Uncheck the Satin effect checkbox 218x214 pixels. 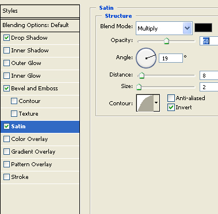(6, 127)
